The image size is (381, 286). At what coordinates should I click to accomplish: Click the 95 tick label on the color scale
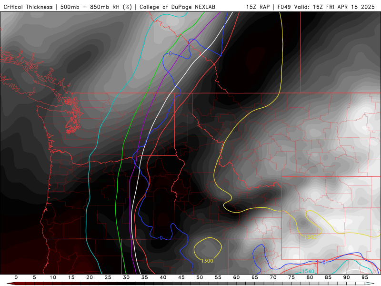point(365,277)
